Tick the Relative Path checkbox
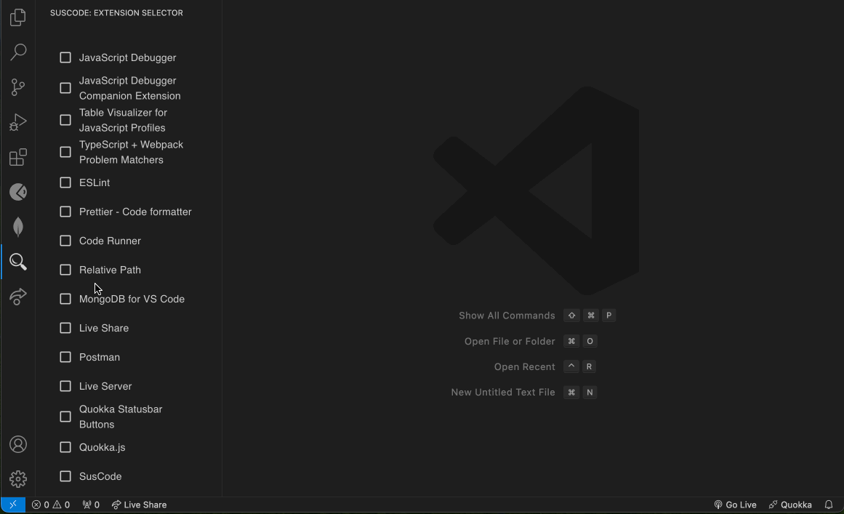844x514 pixels. 65,270
